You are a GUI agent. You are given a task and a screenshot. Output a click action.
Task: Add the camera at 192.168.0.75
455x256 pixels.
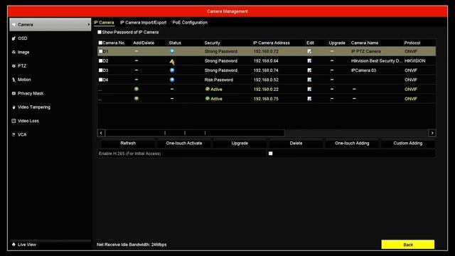(x=136, y=99)
